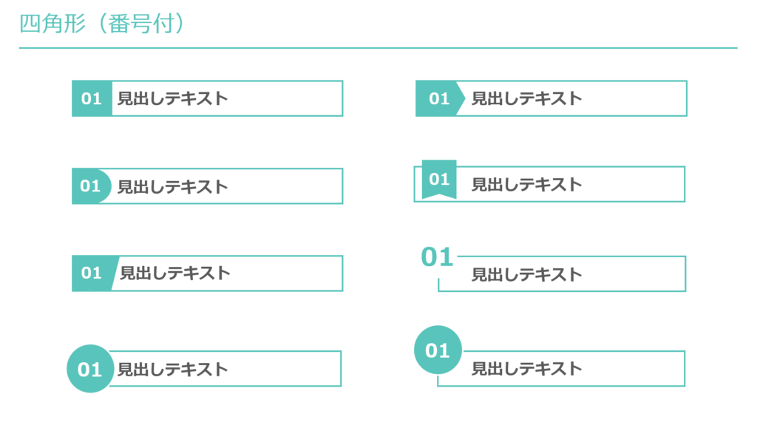Click the bookmark ribbon 01 badge
757x425 pixels.
coord(439,179)
